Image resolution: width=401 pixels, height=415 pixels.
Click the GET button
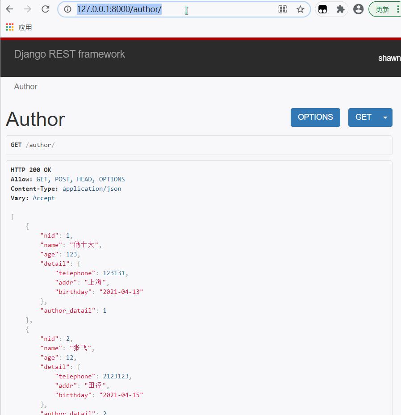tap(363, 117)
